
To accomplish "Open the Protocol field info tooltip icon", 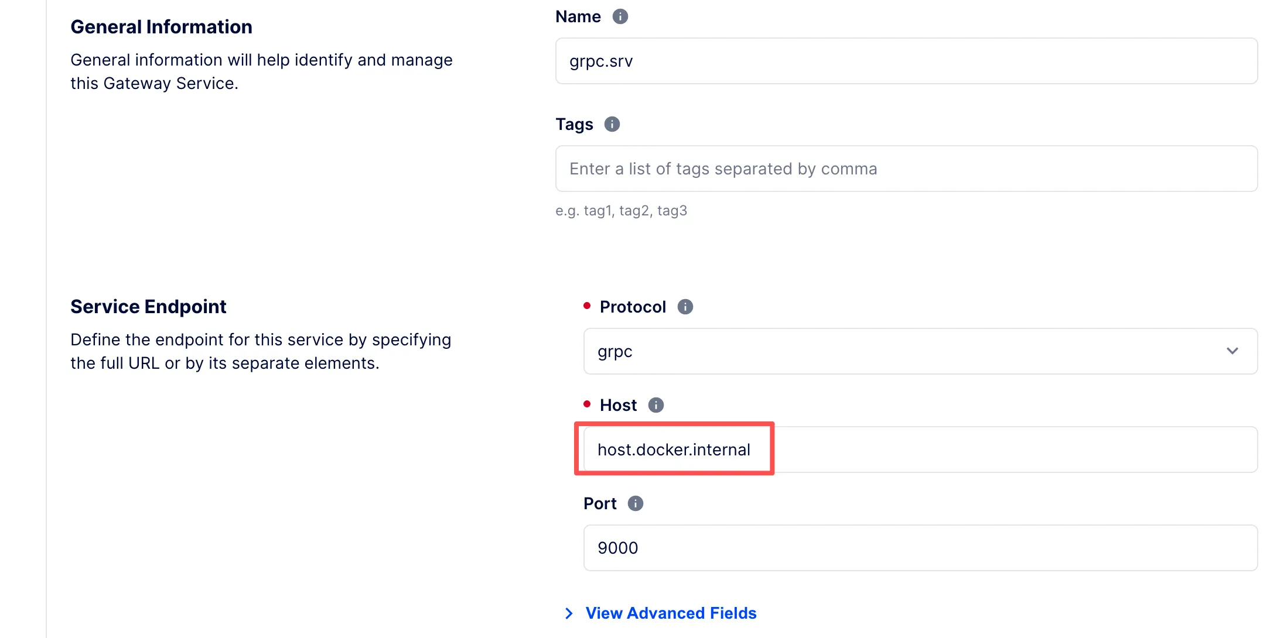I will (685, 307).
